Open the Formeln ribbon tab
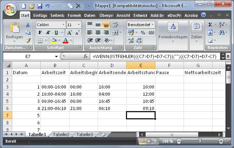Image resolution: width=234 pixels, height=148 pixels. pos(74,15)
